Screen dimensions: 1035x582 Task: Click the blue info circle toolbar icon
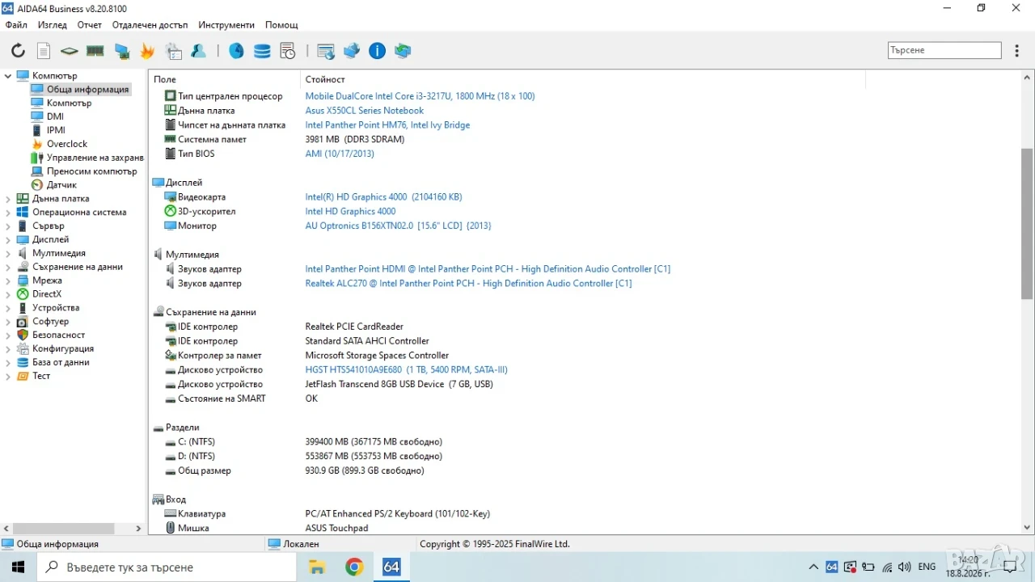(378, 51)
